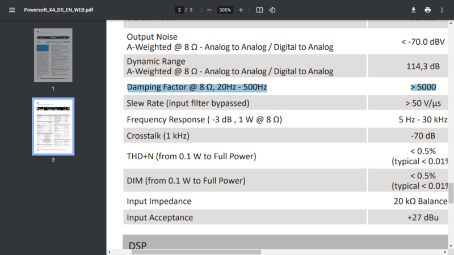Open the page 1 thumbnail

(53, 56)
